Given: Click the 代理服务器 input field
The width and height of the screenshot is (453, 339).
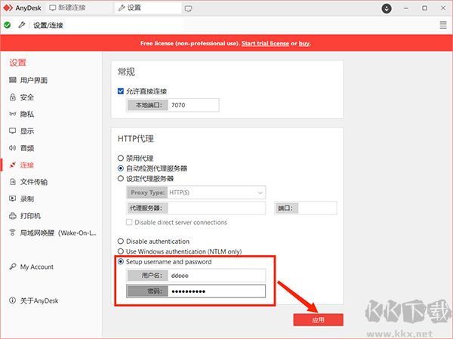Looking at the screenshot, I should pos(196,208).
